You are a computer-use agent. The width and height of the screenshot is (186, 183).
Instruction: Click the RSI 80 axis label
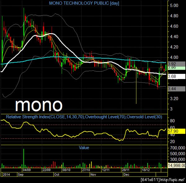(172, 121)
